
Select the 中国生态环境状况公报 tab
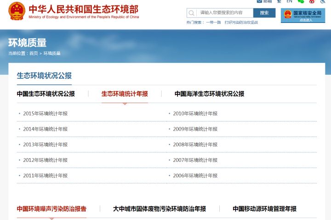point(46,94)
